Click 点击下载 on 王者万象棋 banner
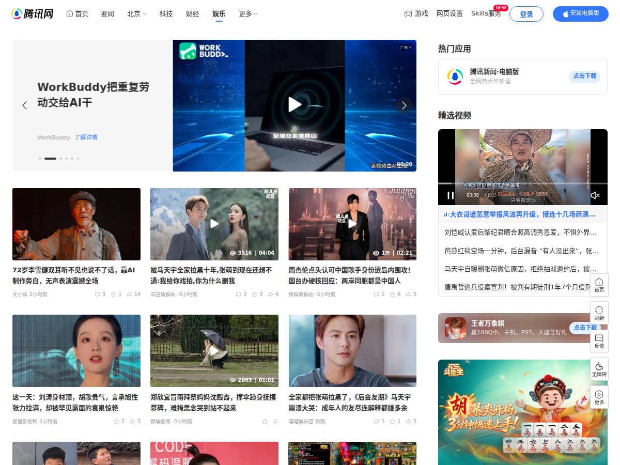This screenshot has width=620, height=465. tap(585, 328)
